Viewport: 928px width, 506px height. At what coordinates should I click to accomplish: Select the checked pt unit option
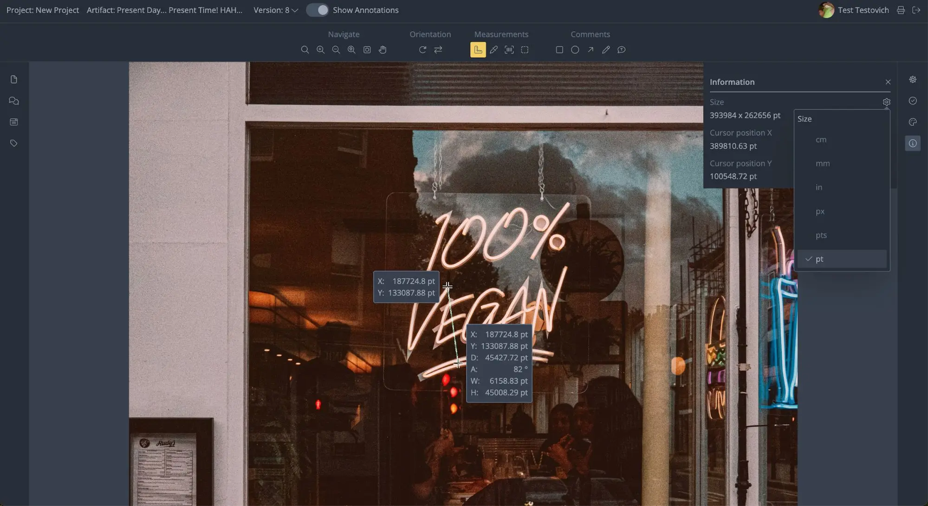(x=842, y=259)
